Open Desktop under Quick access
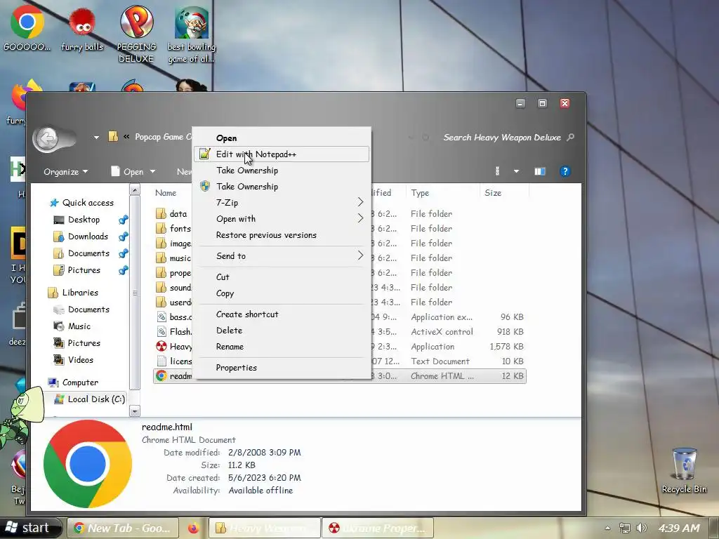Image resolution: width=719 pixels, height=539 pixels. 78,220
